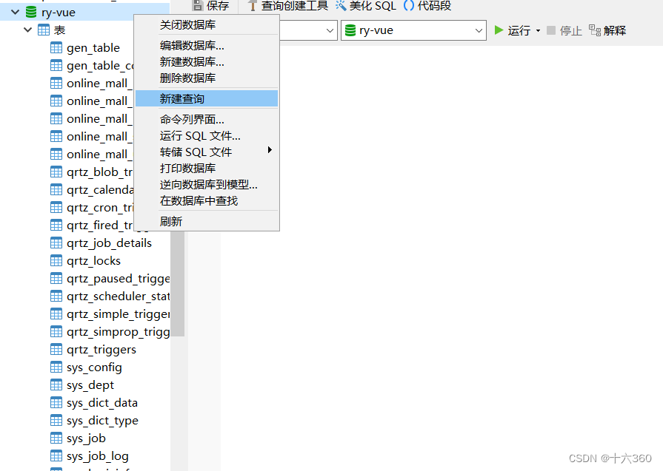Image resolution: width=663 pixels, height=471 pixels.
Task: Open the 查询创建工具 query builder
Action: click(288, 6)
